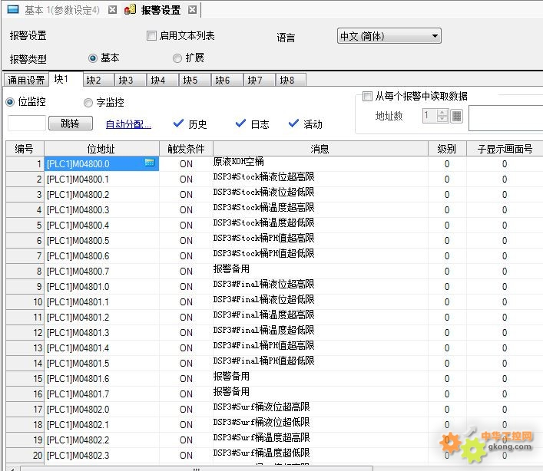Click the empty field beside 地址数
543x471 pixels.
click(x=505, y=119)
